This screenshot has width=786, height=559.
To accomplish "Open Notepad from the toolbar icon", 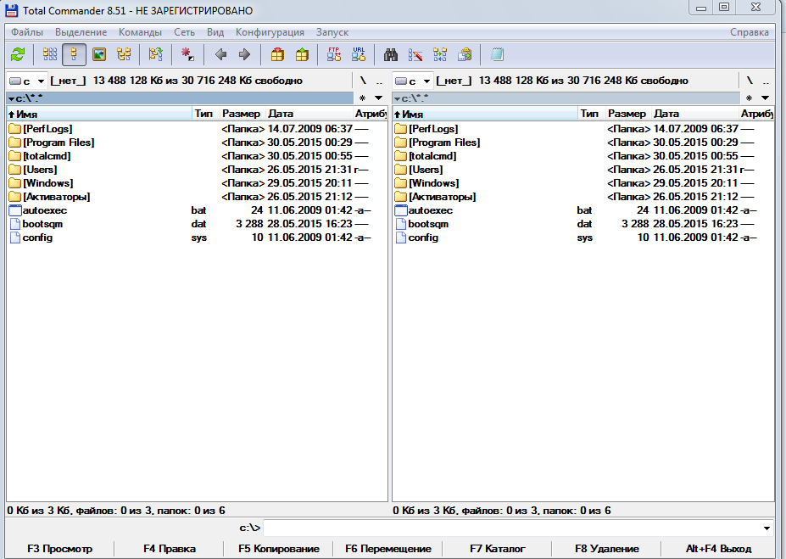I will (x=497, y=54).
